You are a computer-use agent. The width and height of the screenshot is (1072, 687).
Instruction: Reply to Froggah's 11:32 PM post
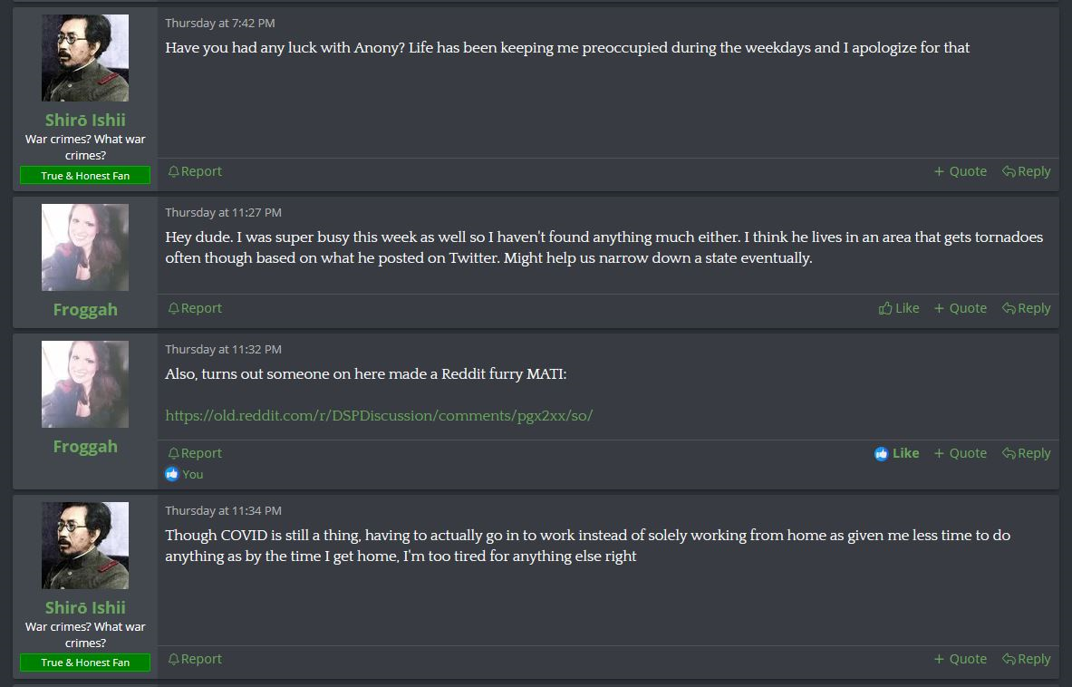click(1026, 453)
